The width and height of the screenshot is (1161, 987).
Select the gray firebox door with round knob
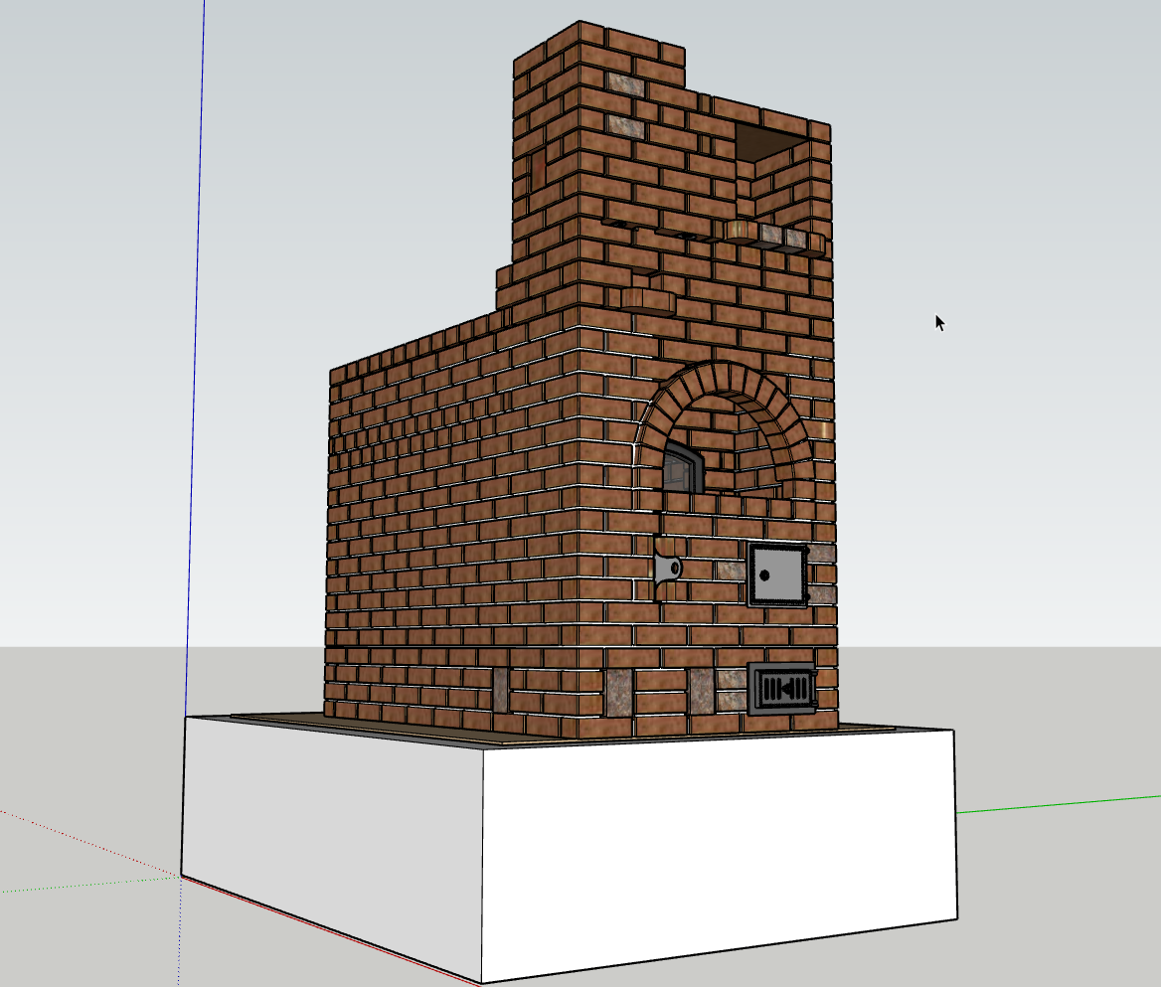click(x=776, y=576)
